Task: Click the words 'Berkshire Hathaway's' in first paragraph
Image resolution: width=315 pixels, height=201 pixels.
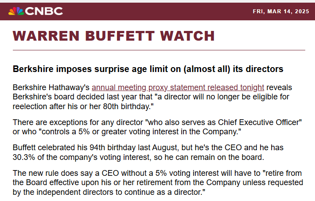Action: click(x=51, y=87)
